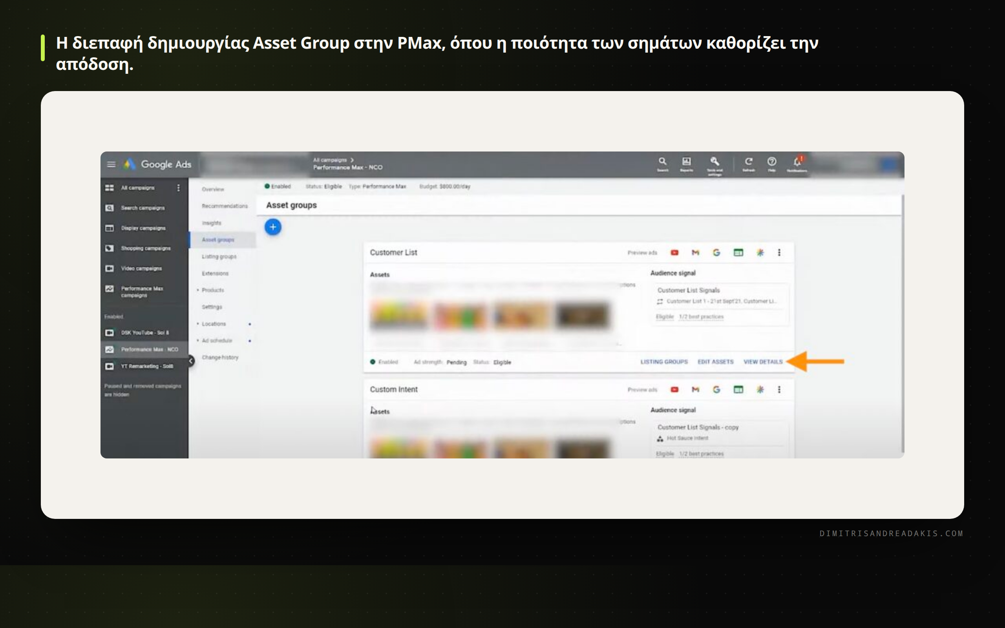1005x628 pixels.
Task: Open the Change history page
Action: (x=220, y=357)
